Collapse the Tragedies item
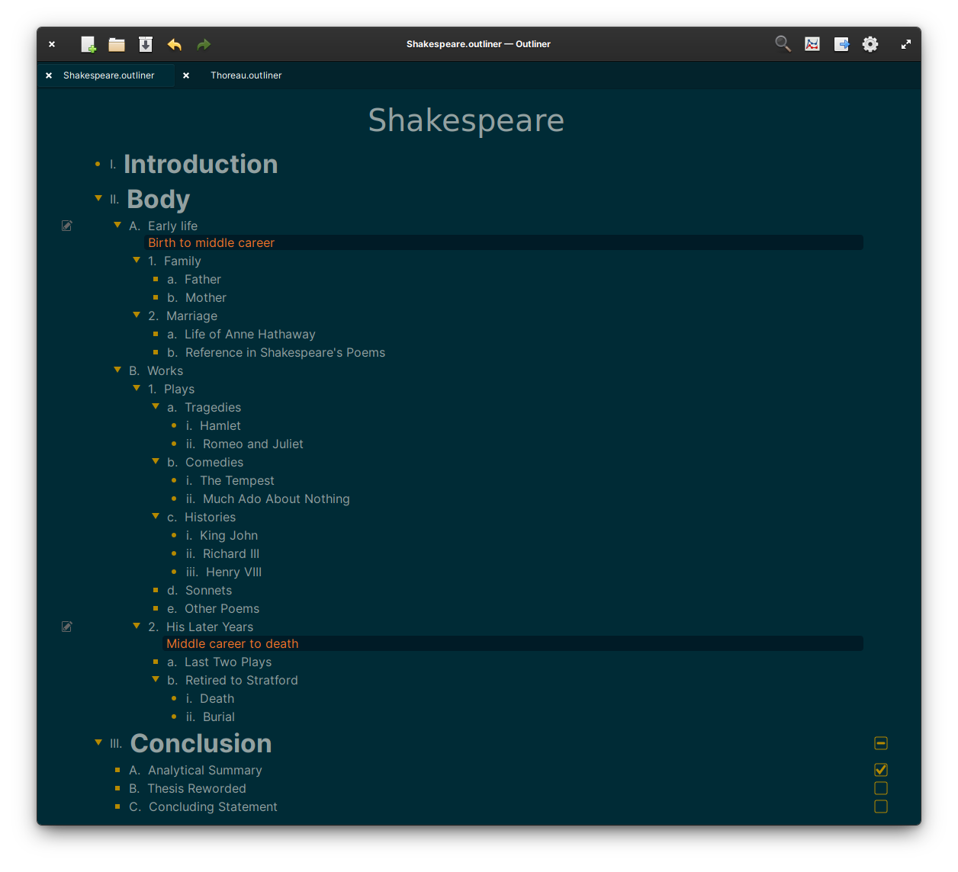Viewport: 958px width, 872px height. coord(156,406)
